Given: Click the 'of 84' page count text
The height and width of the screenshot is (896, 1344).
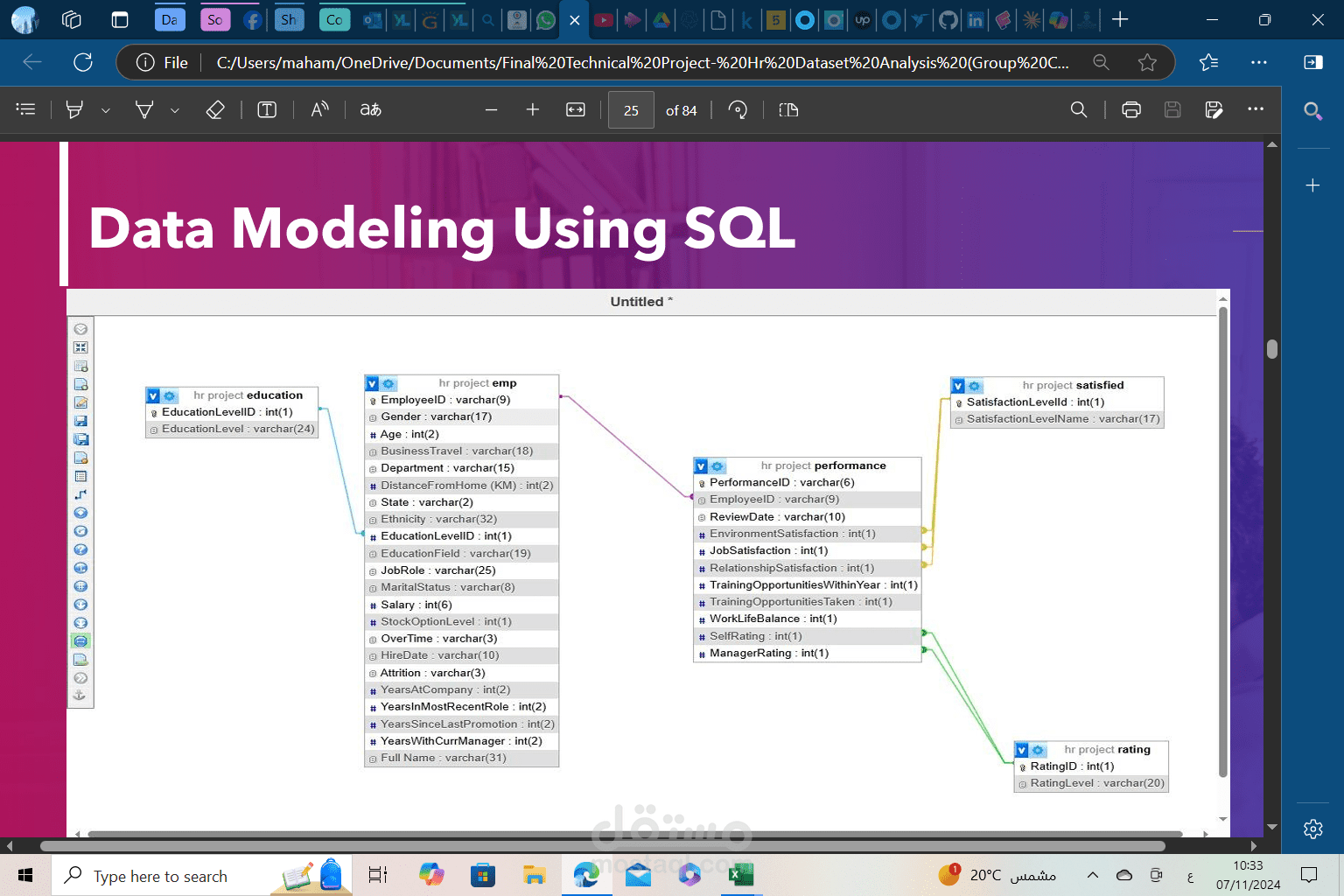Looking at the screenshot, I should click(681, 110).
